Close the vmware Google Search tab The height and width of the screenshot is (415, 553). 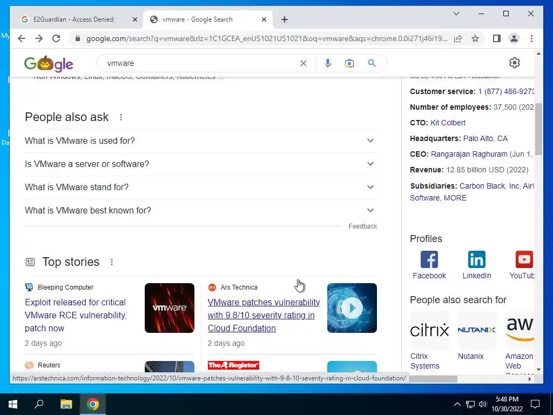(264, 20)
